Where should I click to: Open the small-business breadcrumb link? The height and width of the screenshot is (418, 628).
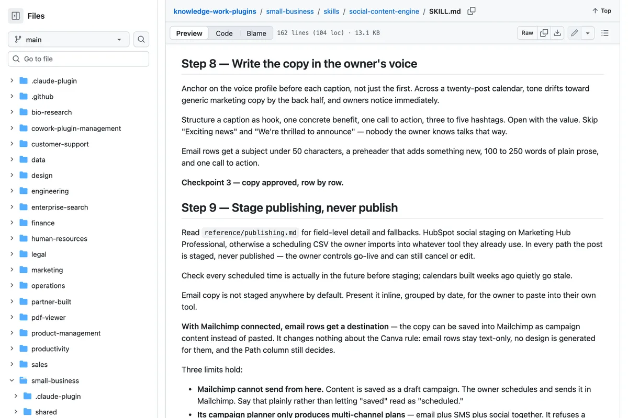290,11
